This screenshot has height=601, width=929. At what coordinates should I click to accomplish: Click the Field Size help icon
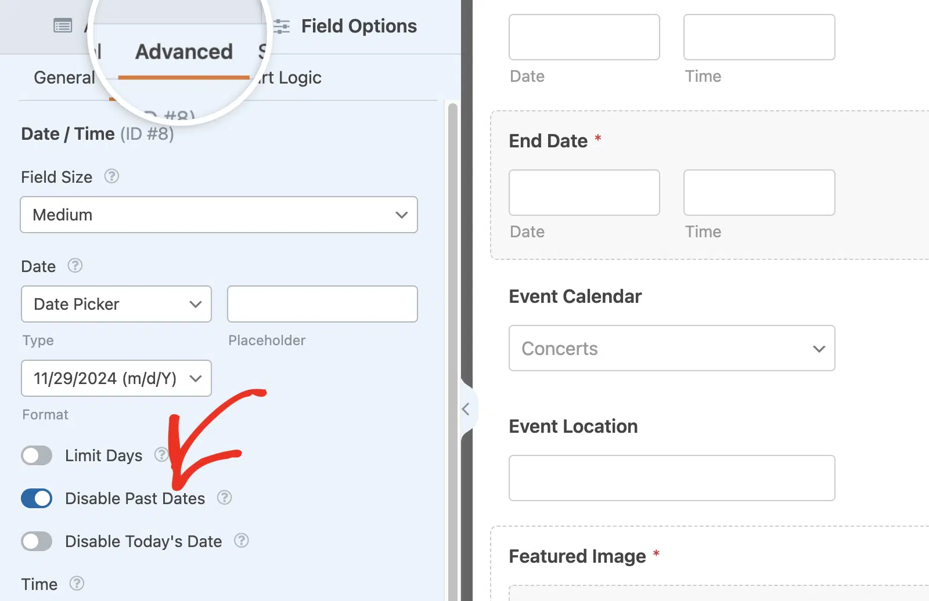click(x=111, y=176)
